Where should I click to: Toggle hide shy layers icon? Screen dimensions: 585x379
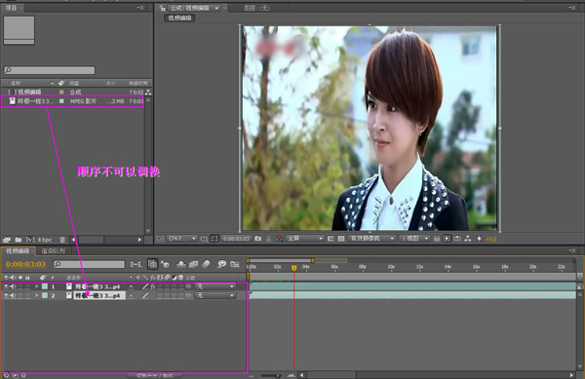[x=181, y=264]
